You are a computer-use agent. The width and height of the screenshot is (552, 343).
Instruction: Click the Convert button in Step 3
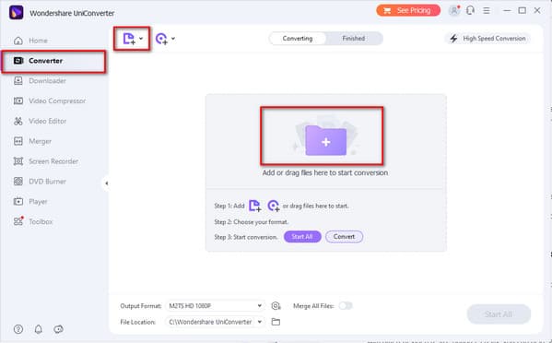pyautogui.click(x=344, y=237)
